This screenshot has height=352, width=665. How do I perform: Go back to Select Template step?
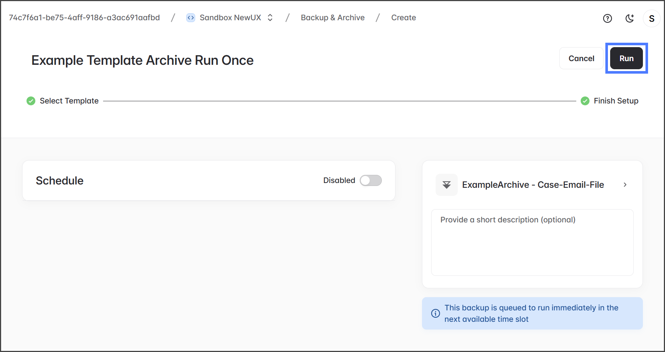[x=69, y=101]
